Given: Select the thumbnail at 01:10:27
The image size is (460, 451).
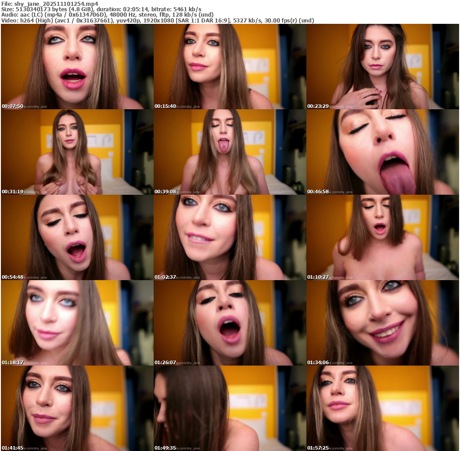Looking at the screenshot, I should click(x=382, y=237).
